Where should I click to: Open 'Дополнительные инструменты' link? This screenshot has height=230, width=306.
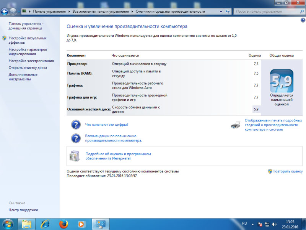point(23,77)
